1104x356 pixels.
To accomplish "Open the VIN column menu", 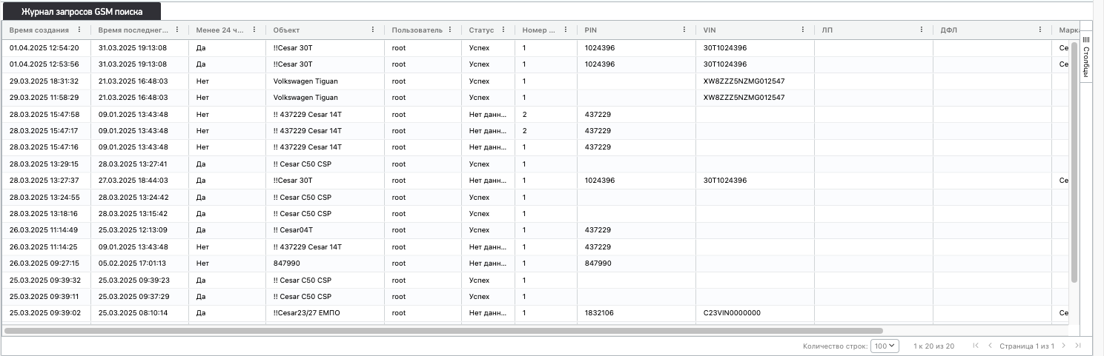I will 803,30.
